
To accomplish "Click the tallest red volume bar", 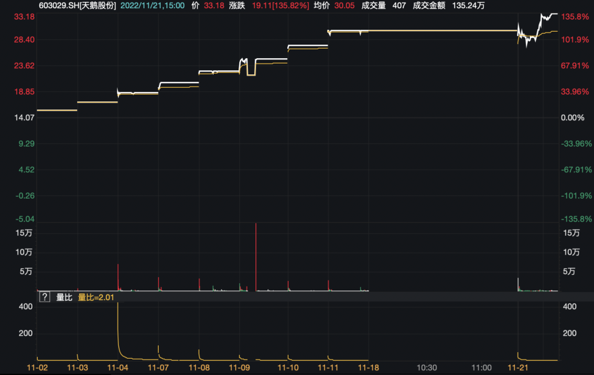I will (x=256, y=257).
